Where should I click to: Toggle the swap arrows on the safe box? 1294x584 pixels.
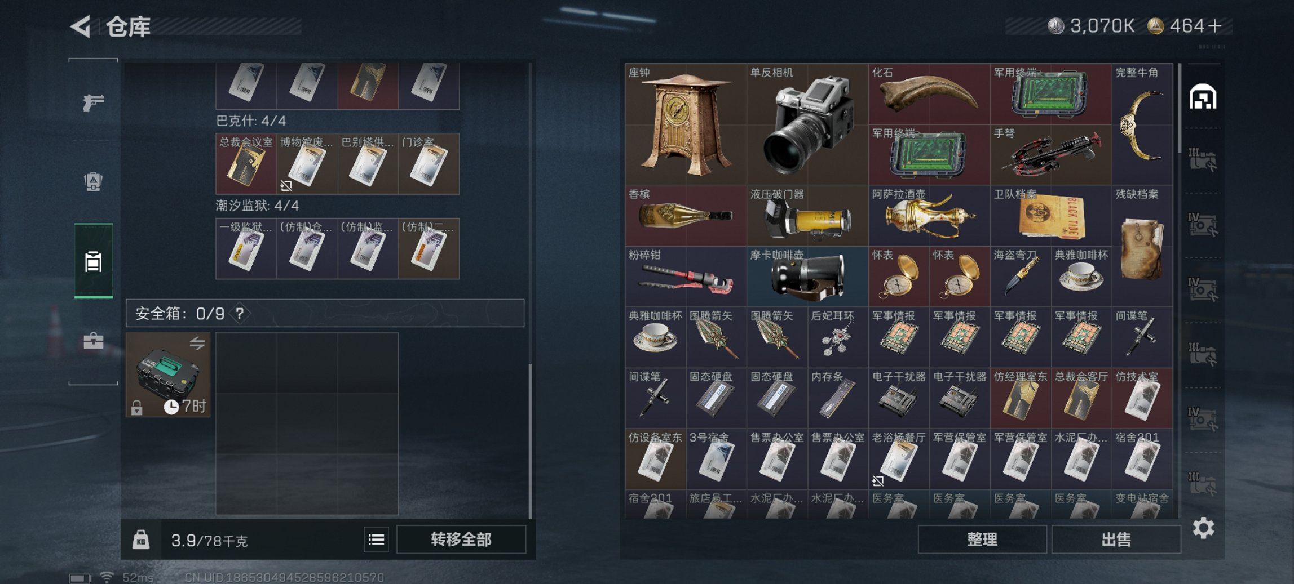tap(197, 343)
